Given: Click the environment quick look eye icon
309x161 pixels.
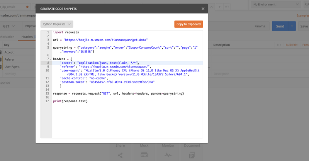Looking at the screenshot, I should tap(307, 4).
